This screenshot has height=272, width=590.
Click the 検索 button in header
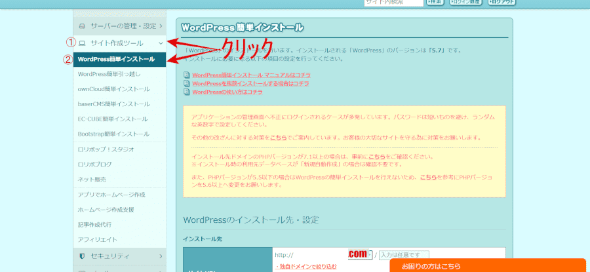435,2
